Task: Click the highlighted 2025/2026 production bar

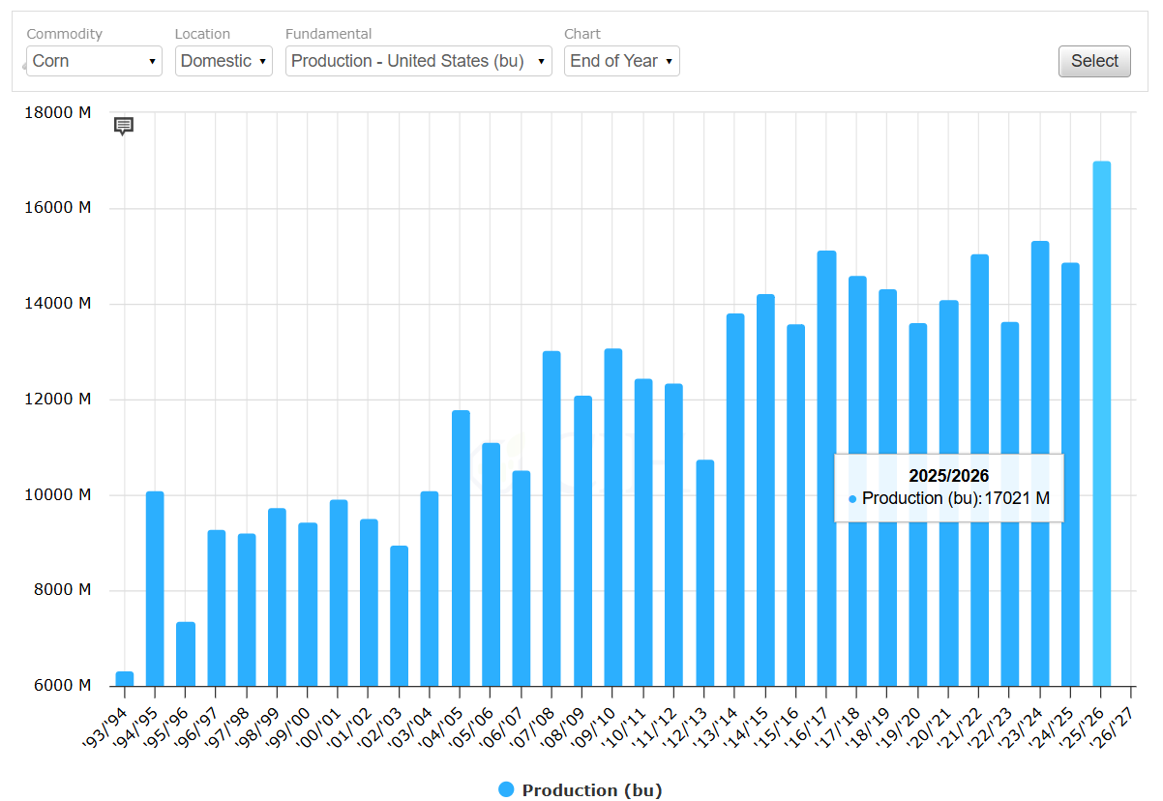Action: pyautogui.click(x=1101, y=424)
